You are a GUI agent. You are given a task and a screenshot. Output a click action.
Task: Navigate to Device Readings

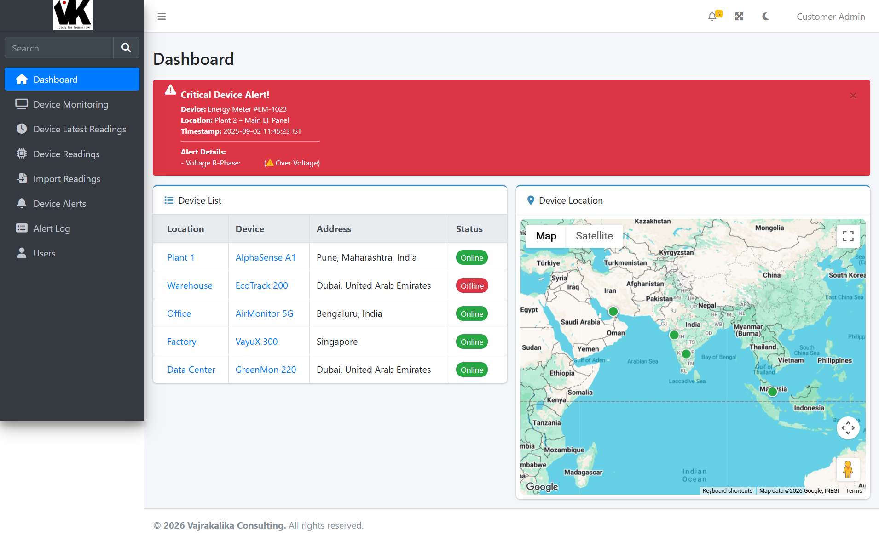tap(72, 154)
